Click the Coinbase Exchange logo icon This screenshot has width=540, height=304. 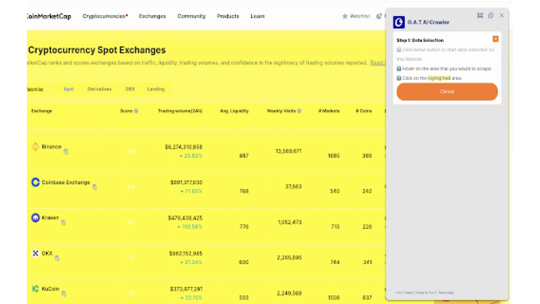35,183
